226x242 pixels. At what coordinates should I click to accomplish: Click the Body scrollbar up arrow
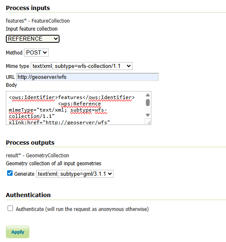(148, 95)
